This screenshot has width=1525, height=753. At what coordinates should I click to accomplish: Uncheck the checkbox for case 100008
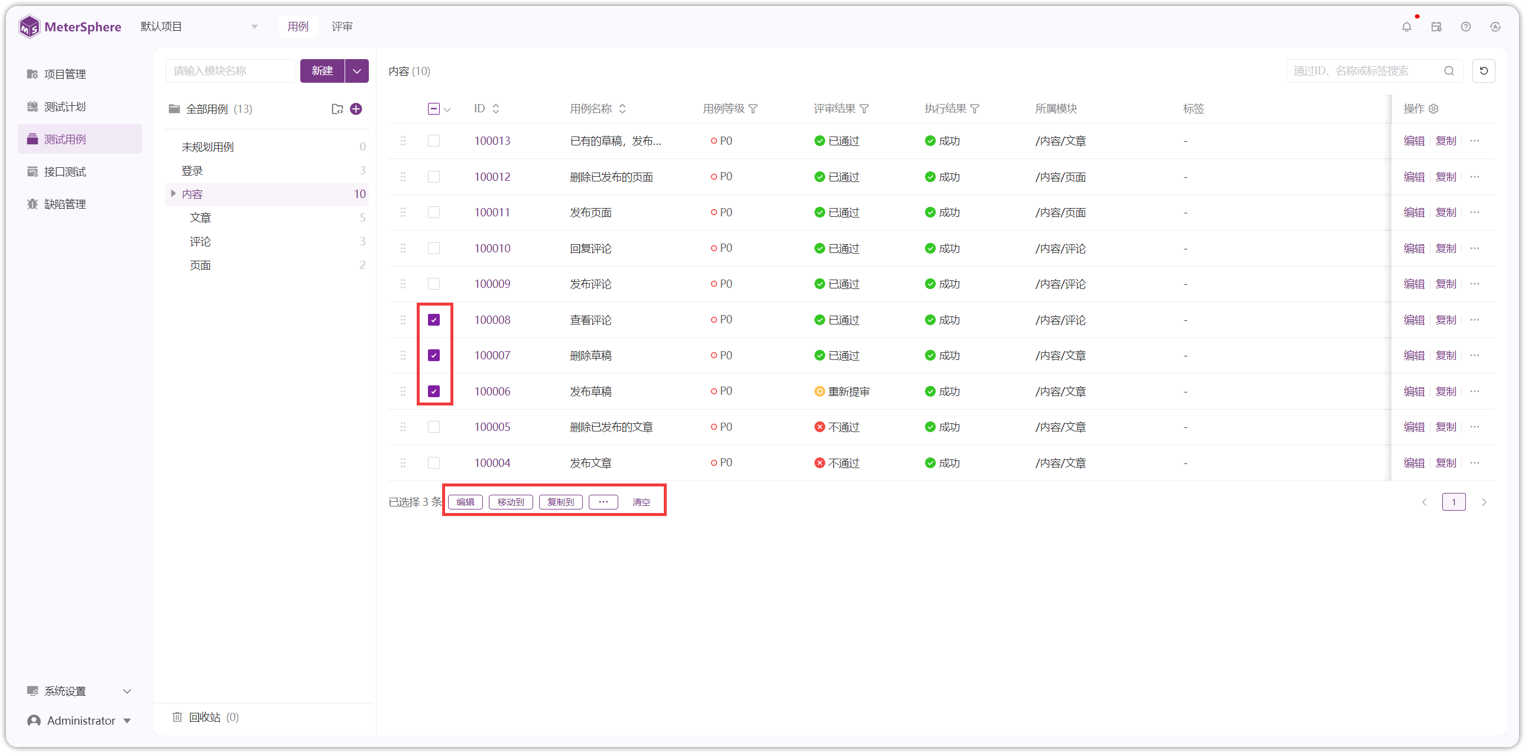tap(434, 320)
